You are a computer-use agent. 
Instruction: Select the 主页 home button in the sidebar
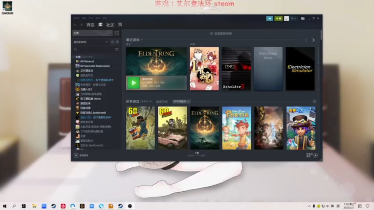92,33
